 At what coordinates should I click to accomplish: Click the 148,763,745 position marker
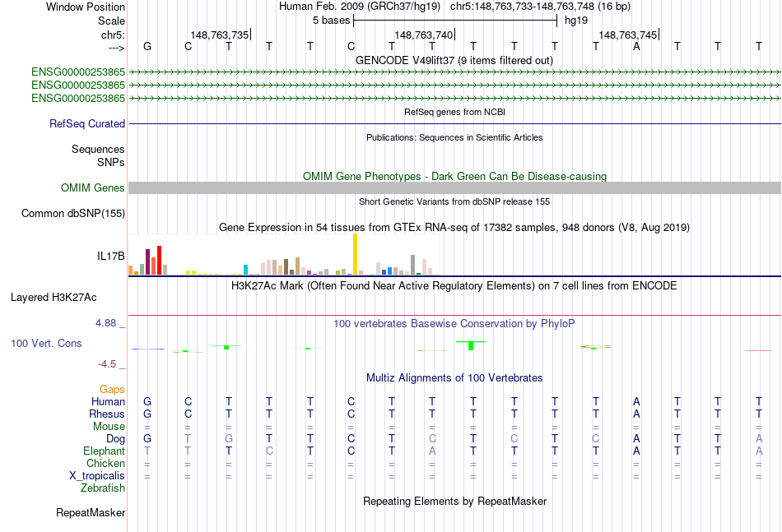point(628,35)
